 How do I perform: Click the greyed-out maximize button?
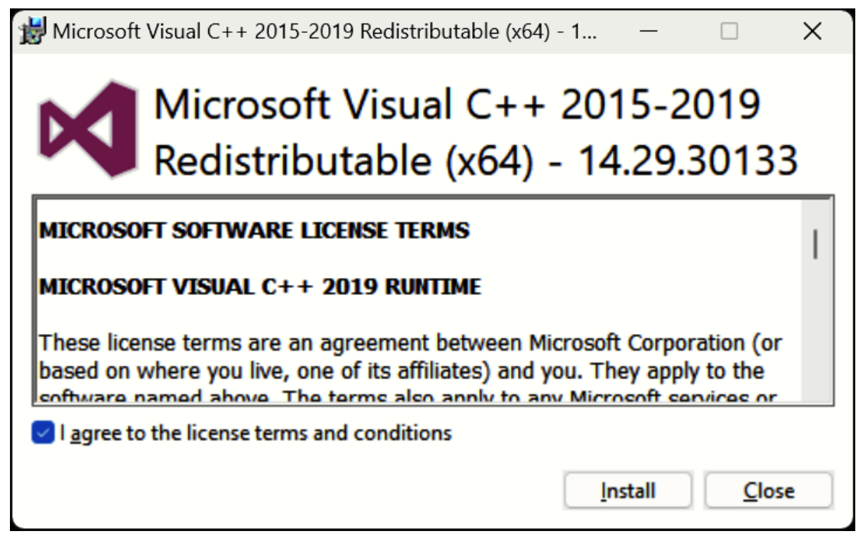pyautogui.click(x=730, y=32)
